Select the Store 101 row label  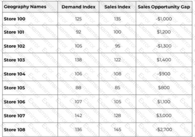14,32
